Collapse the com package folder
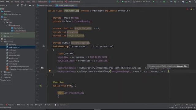 [2, 20]
